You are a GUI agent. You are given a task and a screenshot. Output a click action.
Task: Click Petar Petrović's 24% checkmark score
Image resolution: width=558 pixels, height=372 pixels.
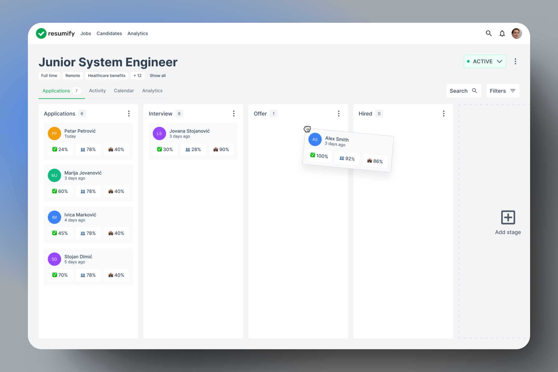[60, 149]
